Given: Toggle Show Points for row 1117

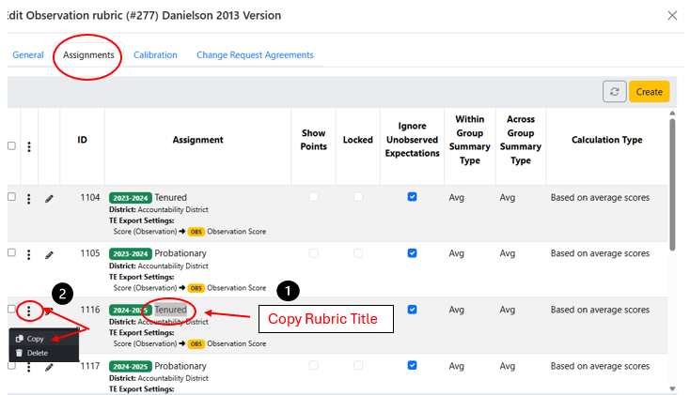Looking at the screenshot, I should tap(314, 365).
